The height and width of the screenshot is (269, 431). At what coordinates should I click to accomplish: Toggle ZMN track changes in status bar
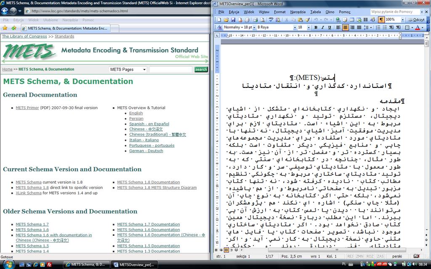359,256
